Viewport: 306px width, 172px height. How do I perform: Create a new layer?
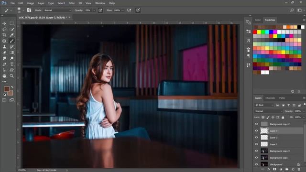[x=293, y=169]
